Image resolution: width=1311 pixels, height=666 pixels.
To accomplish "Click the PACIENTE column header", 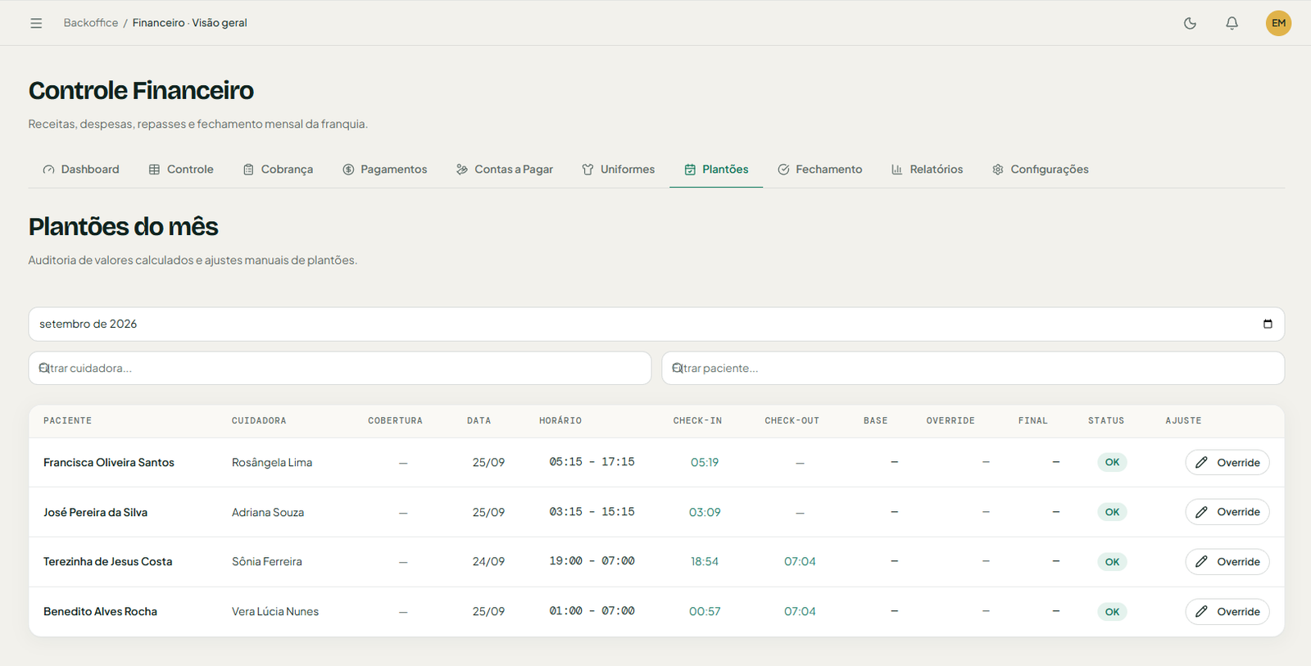I will point(68,421).
